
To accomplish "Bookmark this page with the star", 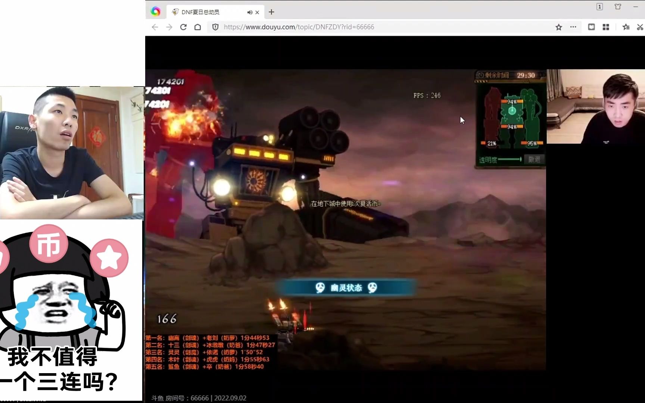I will (x=559, y=27).
